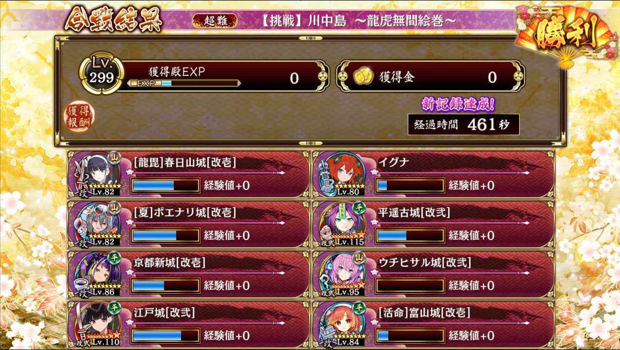Select the 春日山城 character portrait
The width and height of the screenshot is (620, 350).
pyautogui.click(x=97, y=174)
